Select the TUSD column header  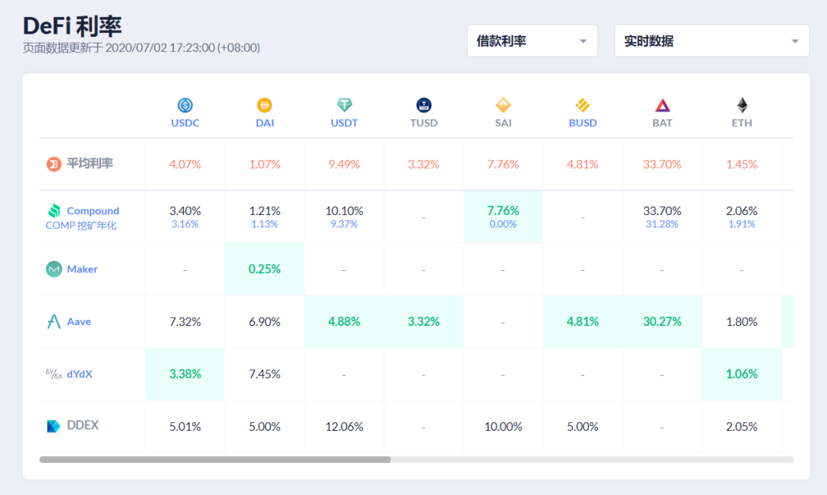423,122
